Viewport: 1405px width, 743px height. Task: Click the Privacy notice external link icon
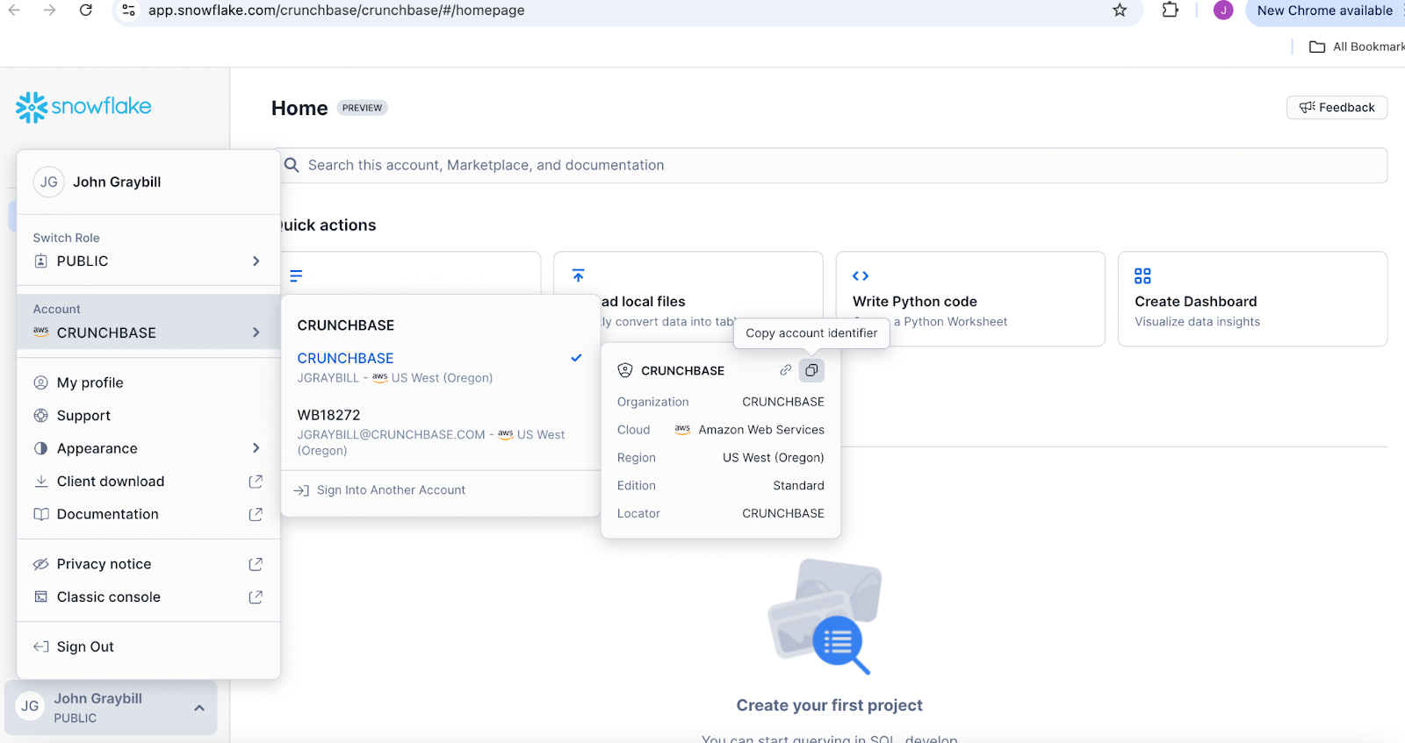coord(256,564)
